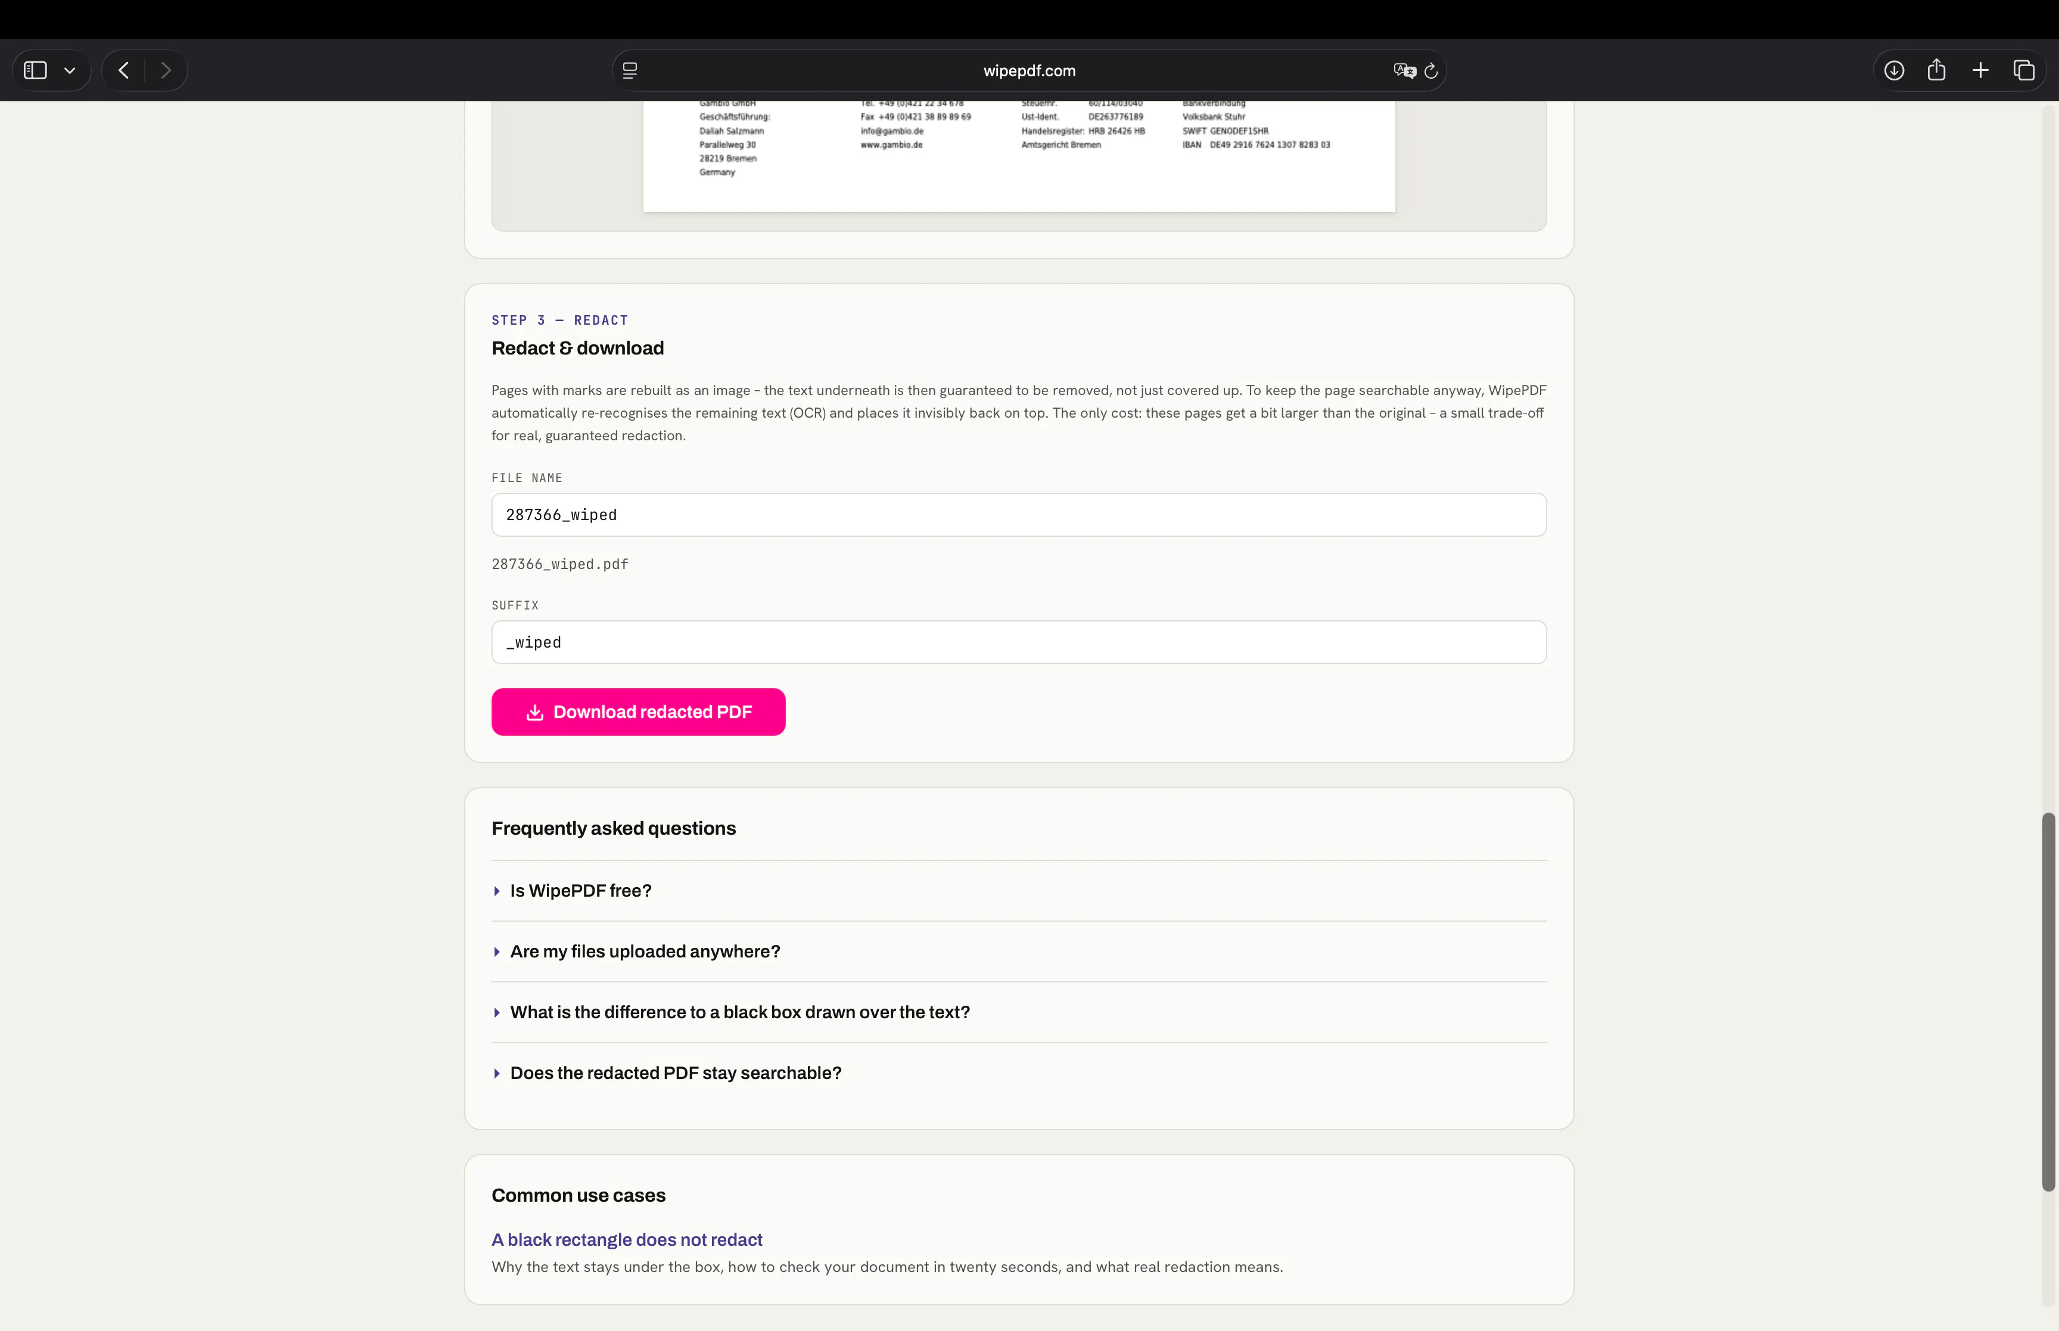Expand 'Is WipePDF free?' question
This screenshot has width=2059, height=1331.
[x=1019, y=890]
